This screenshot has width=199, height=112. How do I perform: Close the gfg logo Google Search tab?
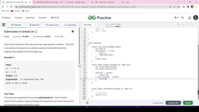(92, 2)
